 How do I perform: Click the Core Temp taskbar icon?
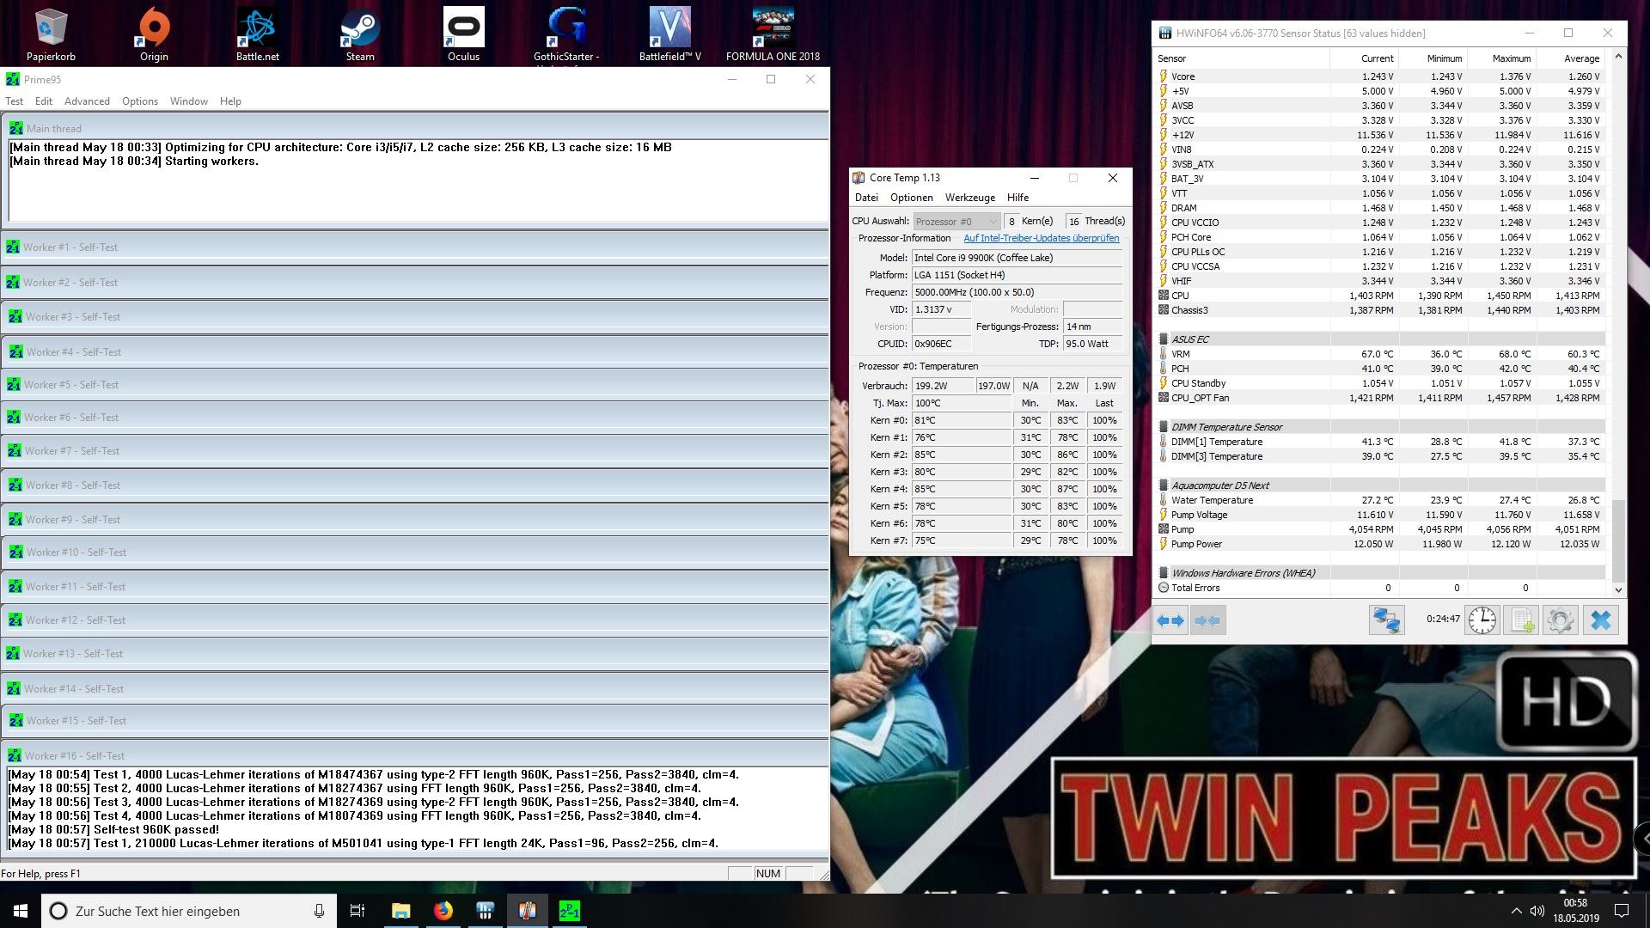pos(527,911)
